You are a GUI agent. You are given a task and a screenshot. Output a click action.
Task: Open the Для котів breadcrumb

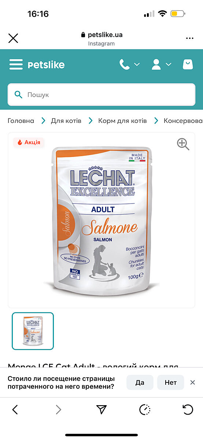pos(66,121)
